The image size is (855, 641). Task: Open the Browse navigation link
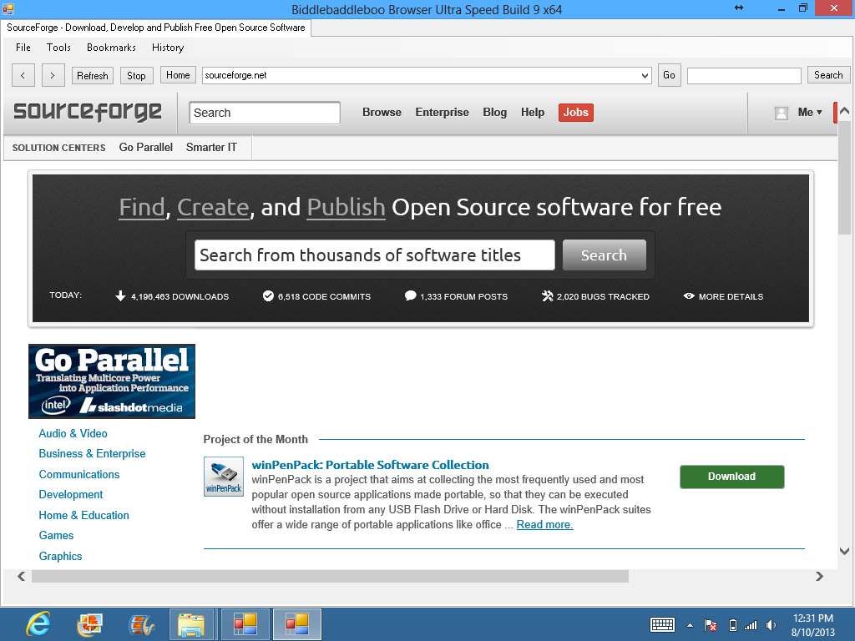(x=382, y=113)
